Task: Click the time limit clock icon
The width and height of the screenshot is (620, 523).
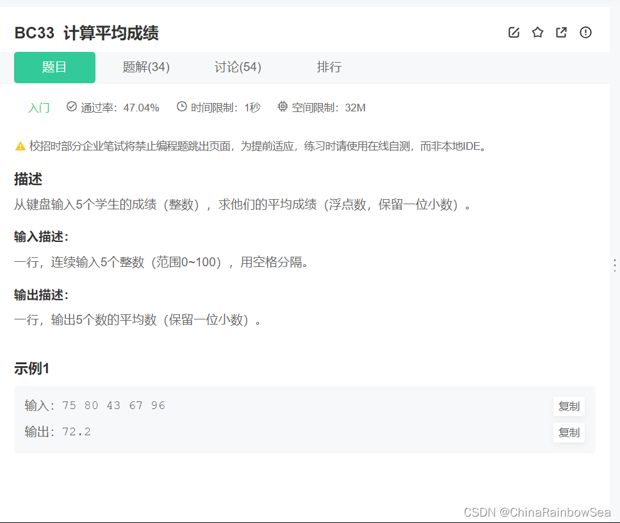Action: tap(181, 107)
